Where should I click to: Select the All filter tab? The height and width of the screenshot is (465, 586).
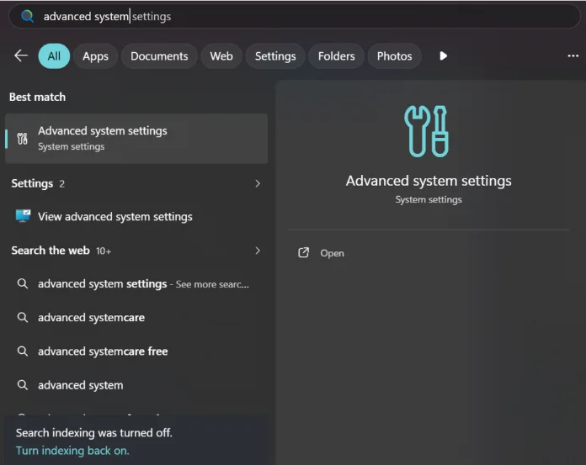(x=54, y=56)
